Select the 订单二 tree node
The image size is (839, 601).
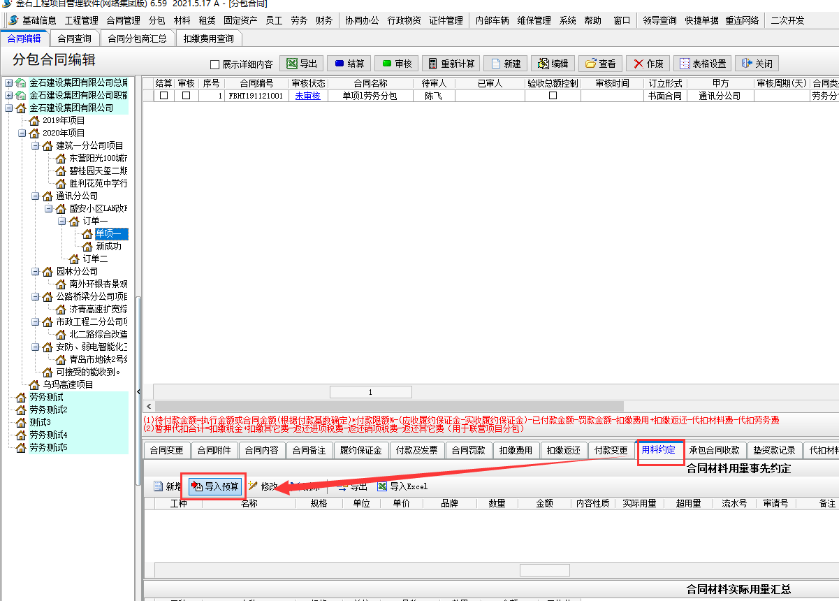[x=95, y=259]
